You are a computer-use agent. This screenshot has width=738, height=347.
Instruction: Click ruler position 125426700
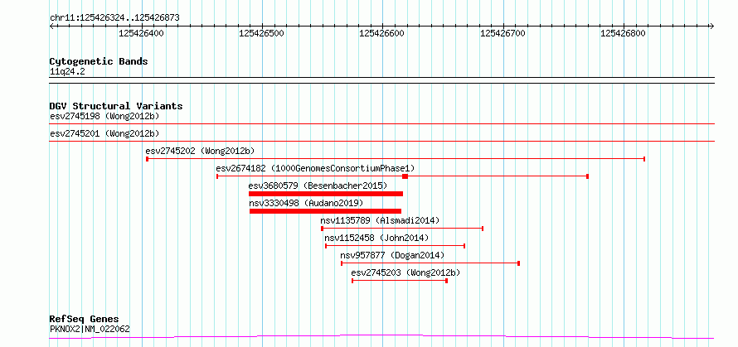pos(503,33)
